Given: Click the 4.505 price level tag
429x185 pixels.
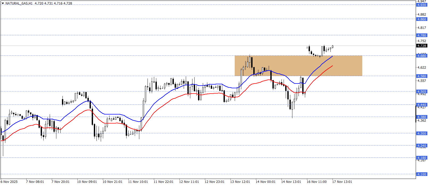Looking at the screenshot, I should tap(422, 92).
